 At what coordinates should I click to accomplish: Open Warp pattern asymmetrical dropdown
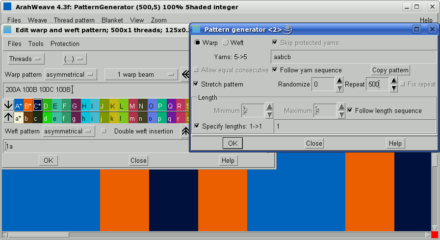pos(71,75)
